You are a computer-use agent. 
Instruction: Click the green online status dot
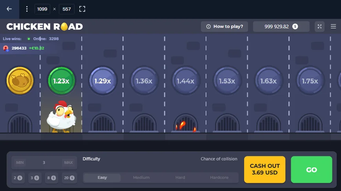(29, 39)
